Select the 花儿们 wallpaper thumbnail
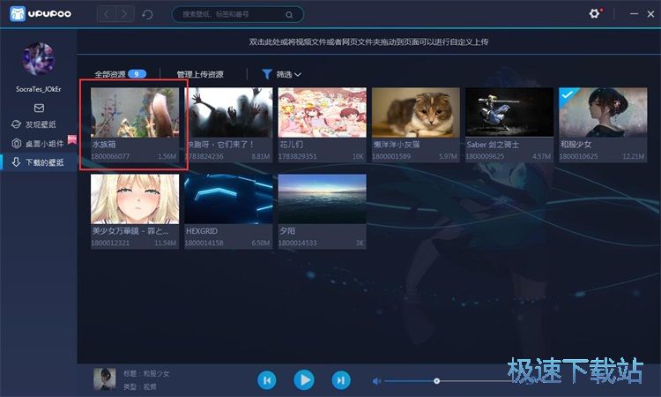The width and height of the screenshot is (661, 397). point(322,112)
